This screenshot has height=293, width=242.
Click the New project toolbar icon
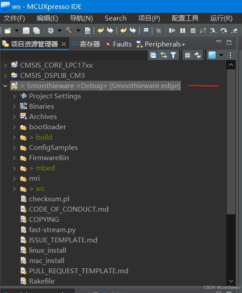(8, 30)
